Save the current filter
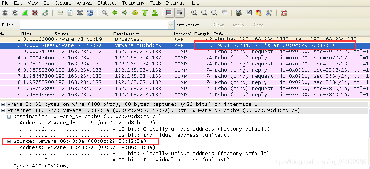 tap(258, 25)
